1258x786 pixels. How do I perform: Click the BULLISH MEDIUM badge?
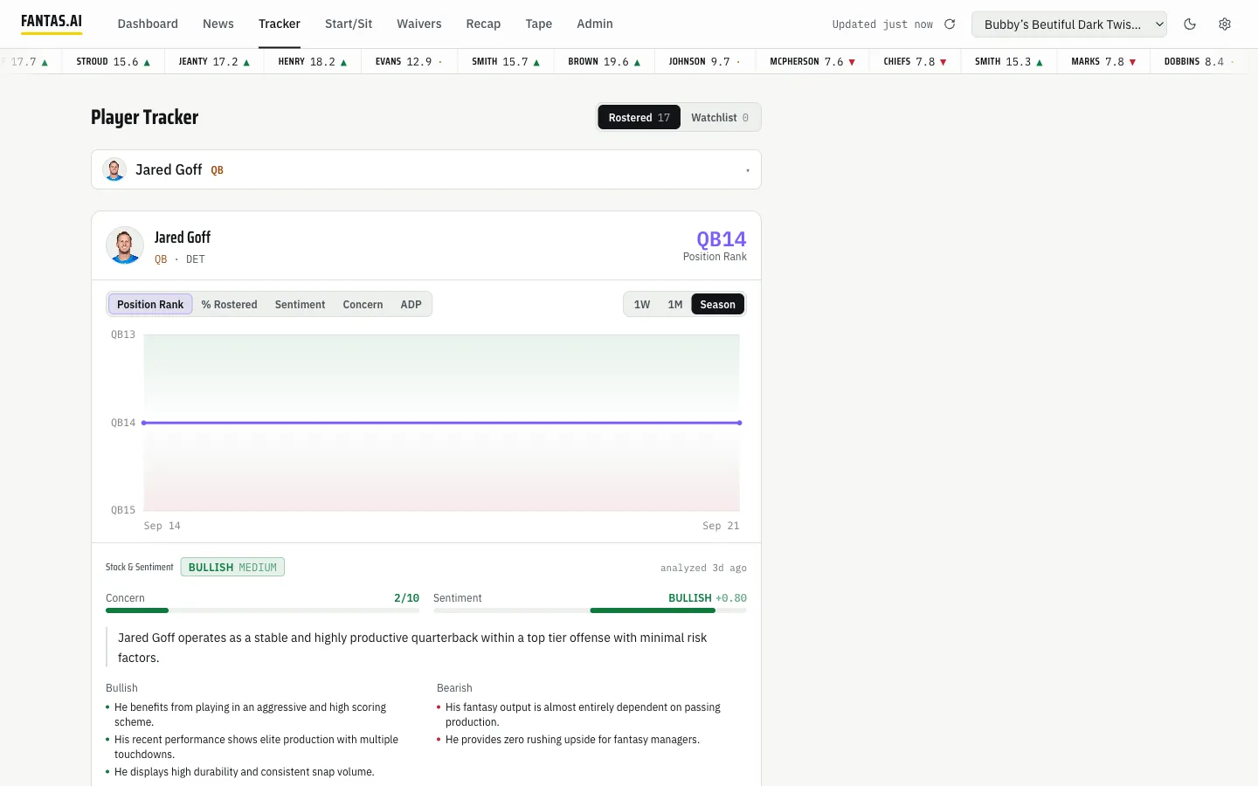pyautogui.click(x=232, y=568)
